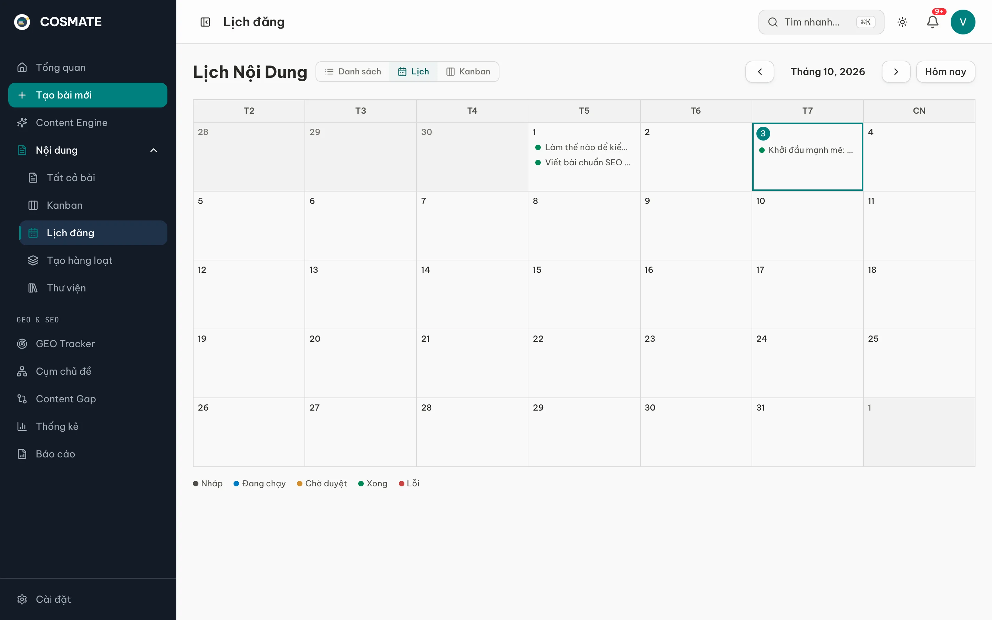Select calendar day 15
The height and width of the screenshot is (620, 992).
point(584,294)
